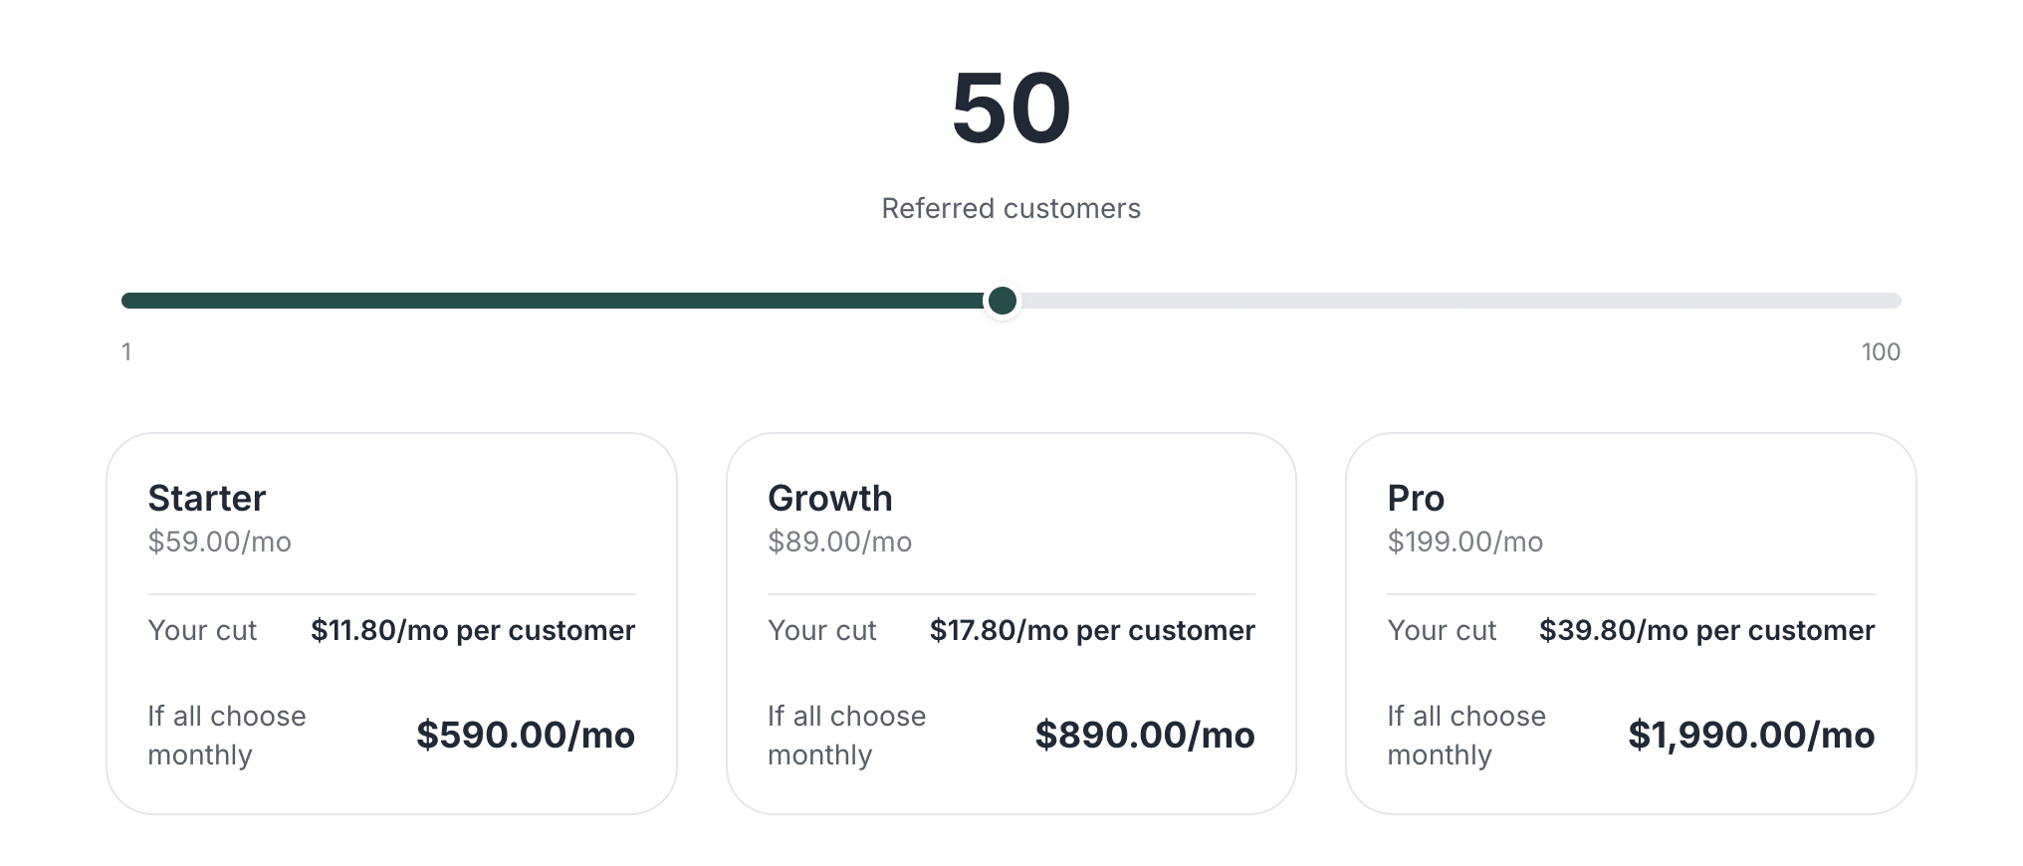2023x866 pixels.
Task: Click the $199.00/mo Pro price
Action: tap(1464, 542)
